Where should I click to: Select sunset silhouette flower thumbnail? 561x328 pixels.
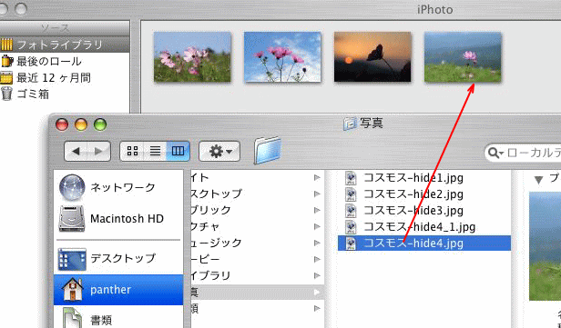click(x=372, y=57)
